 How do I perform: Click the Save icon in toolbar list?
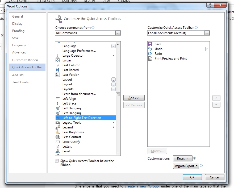pos(150,44)
